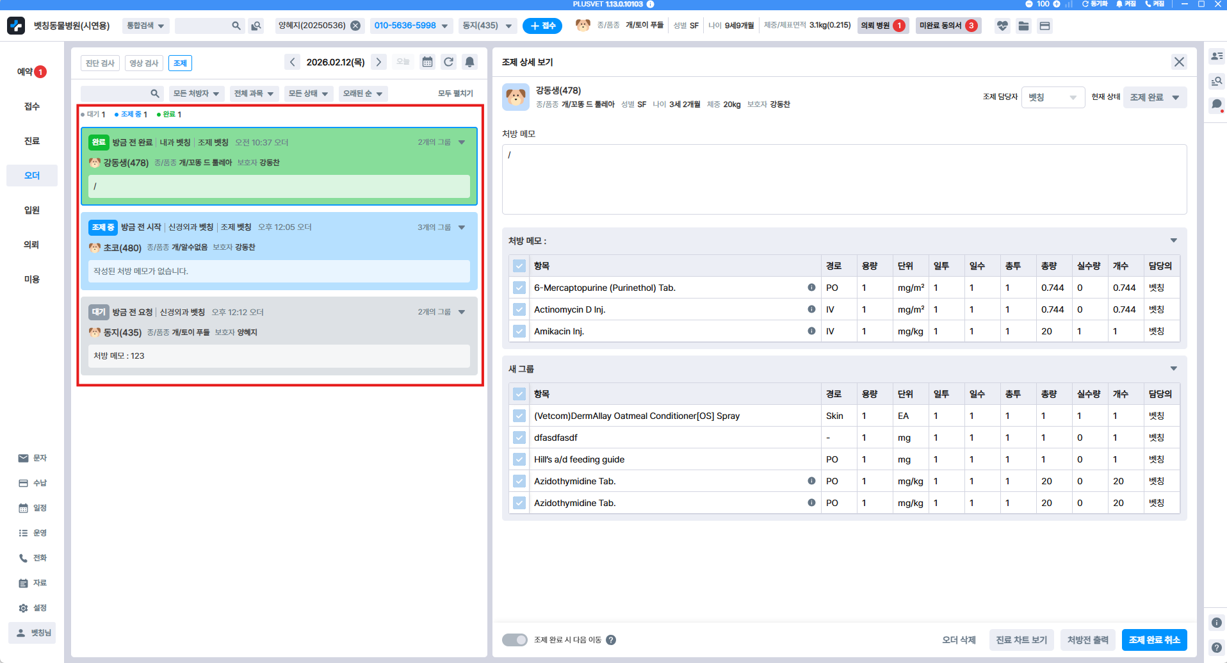Click the 처방전 출력 button

1087,640
